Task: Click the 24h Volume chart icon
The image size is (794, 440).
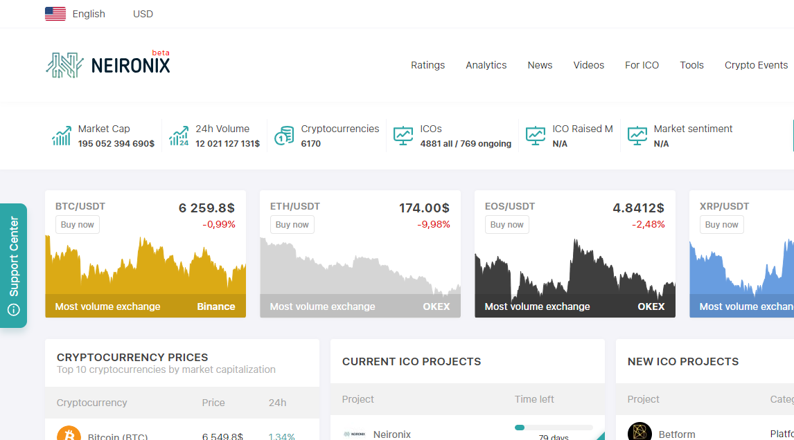Action: coord(179,136)
